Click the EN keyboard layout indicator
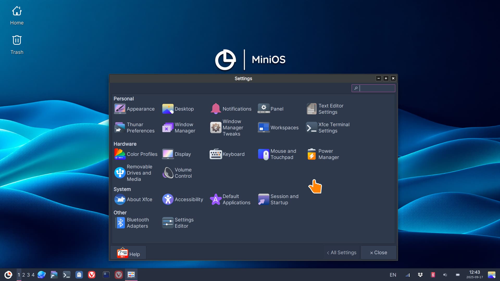 (393, 275)
